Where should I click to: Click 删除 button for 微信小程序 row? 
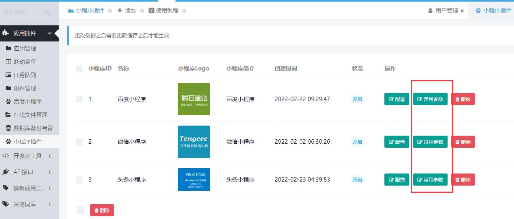463,142
